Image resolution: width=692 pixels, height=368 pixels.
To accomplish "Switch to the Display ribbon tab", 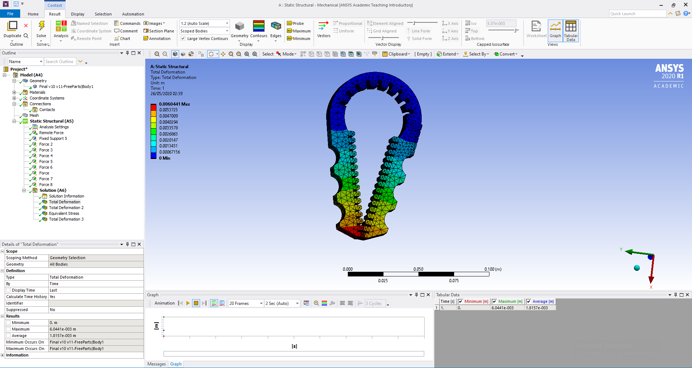I will [x=77, y=14].
